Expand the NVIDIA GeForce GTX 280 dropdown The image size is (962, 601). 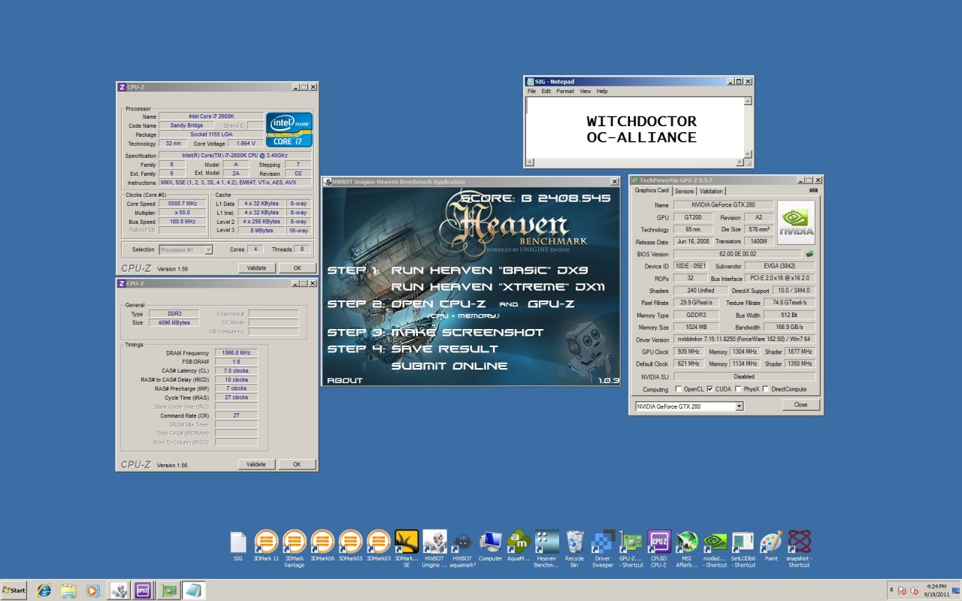pos(740,406)
